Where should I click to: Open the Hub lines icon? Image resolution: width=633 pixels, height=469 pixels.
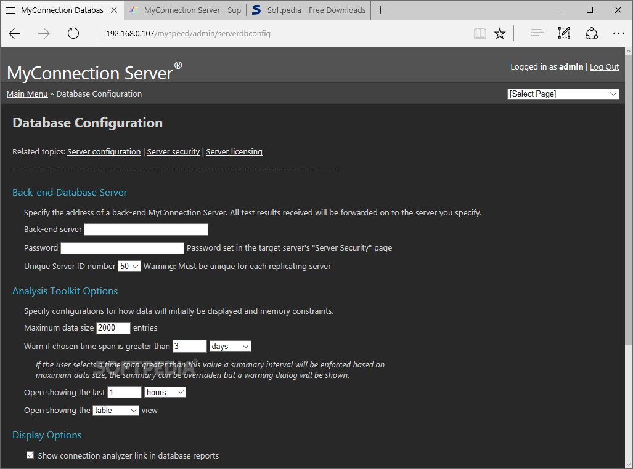pyautogui.click(x=537, y=33)
